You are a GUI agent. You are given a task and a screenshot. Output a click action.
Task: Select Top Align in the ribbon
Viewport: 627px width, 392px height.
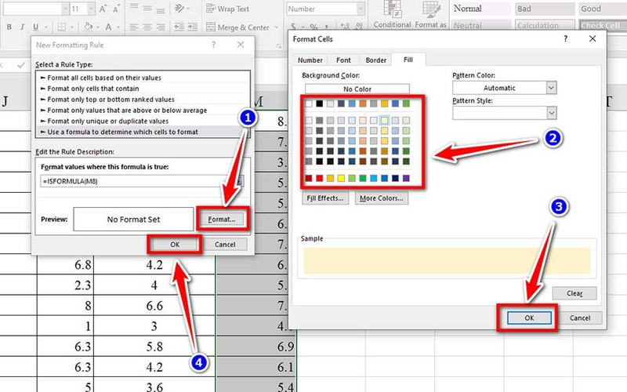134,9
